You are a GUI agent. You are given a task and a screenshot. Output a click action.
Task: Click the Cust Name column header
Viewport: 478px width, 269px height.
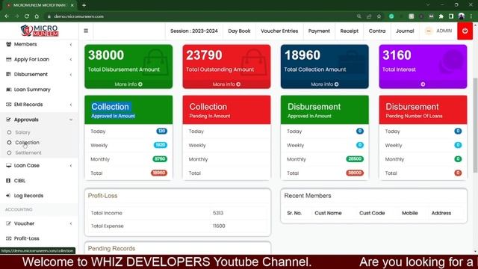328,213
